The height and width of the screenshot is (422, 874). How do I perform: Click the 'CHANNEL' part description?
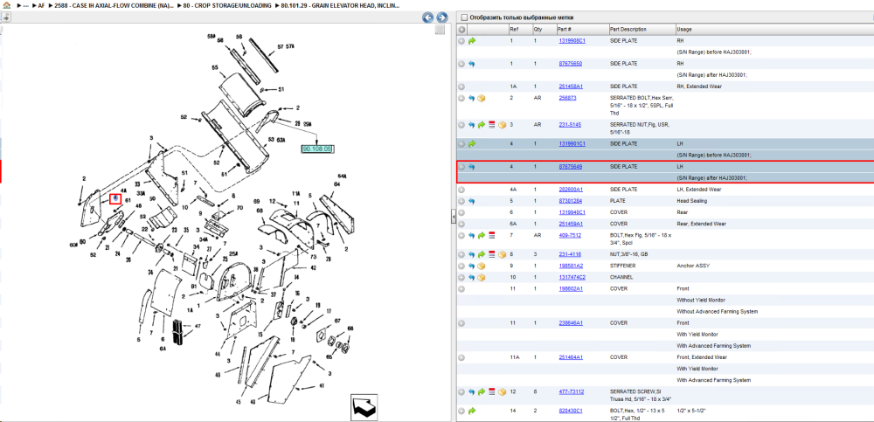pos(621,277)
